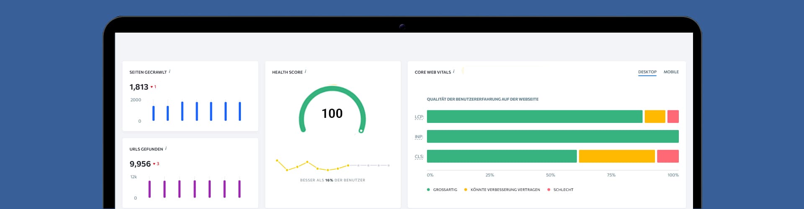This screenshot has height=209, width=804.
Task: Toggle the Grossartig legend entry
Action: coord(442,190)
